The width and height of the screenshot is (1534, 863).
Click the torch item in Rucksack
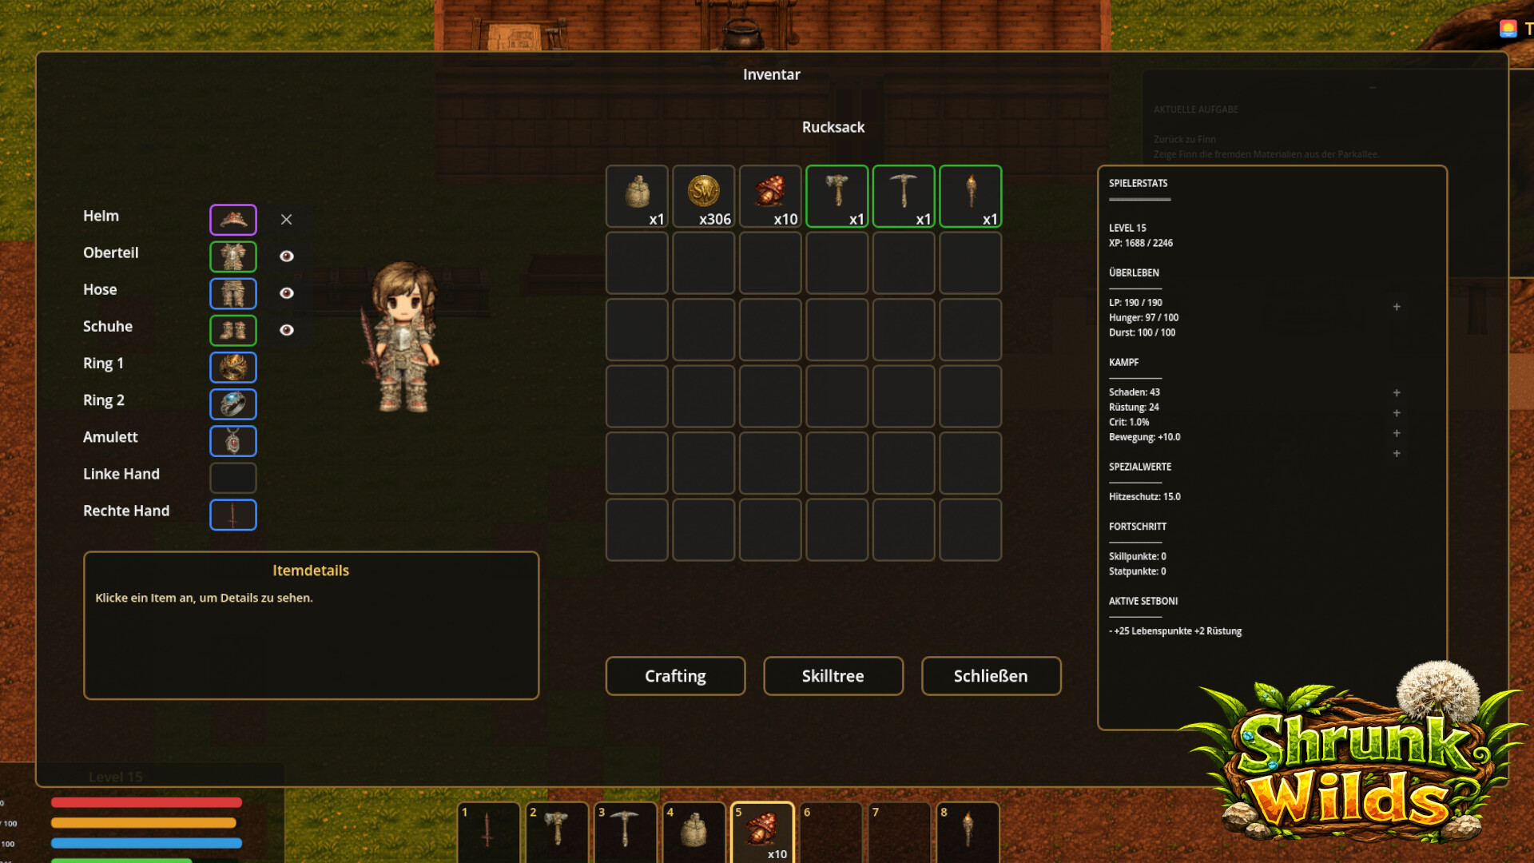tap(971, 197)
